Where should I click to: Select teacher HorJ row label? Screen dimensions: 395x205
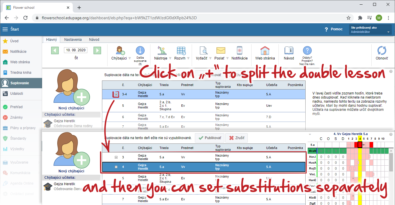click(x=313, y=157)
